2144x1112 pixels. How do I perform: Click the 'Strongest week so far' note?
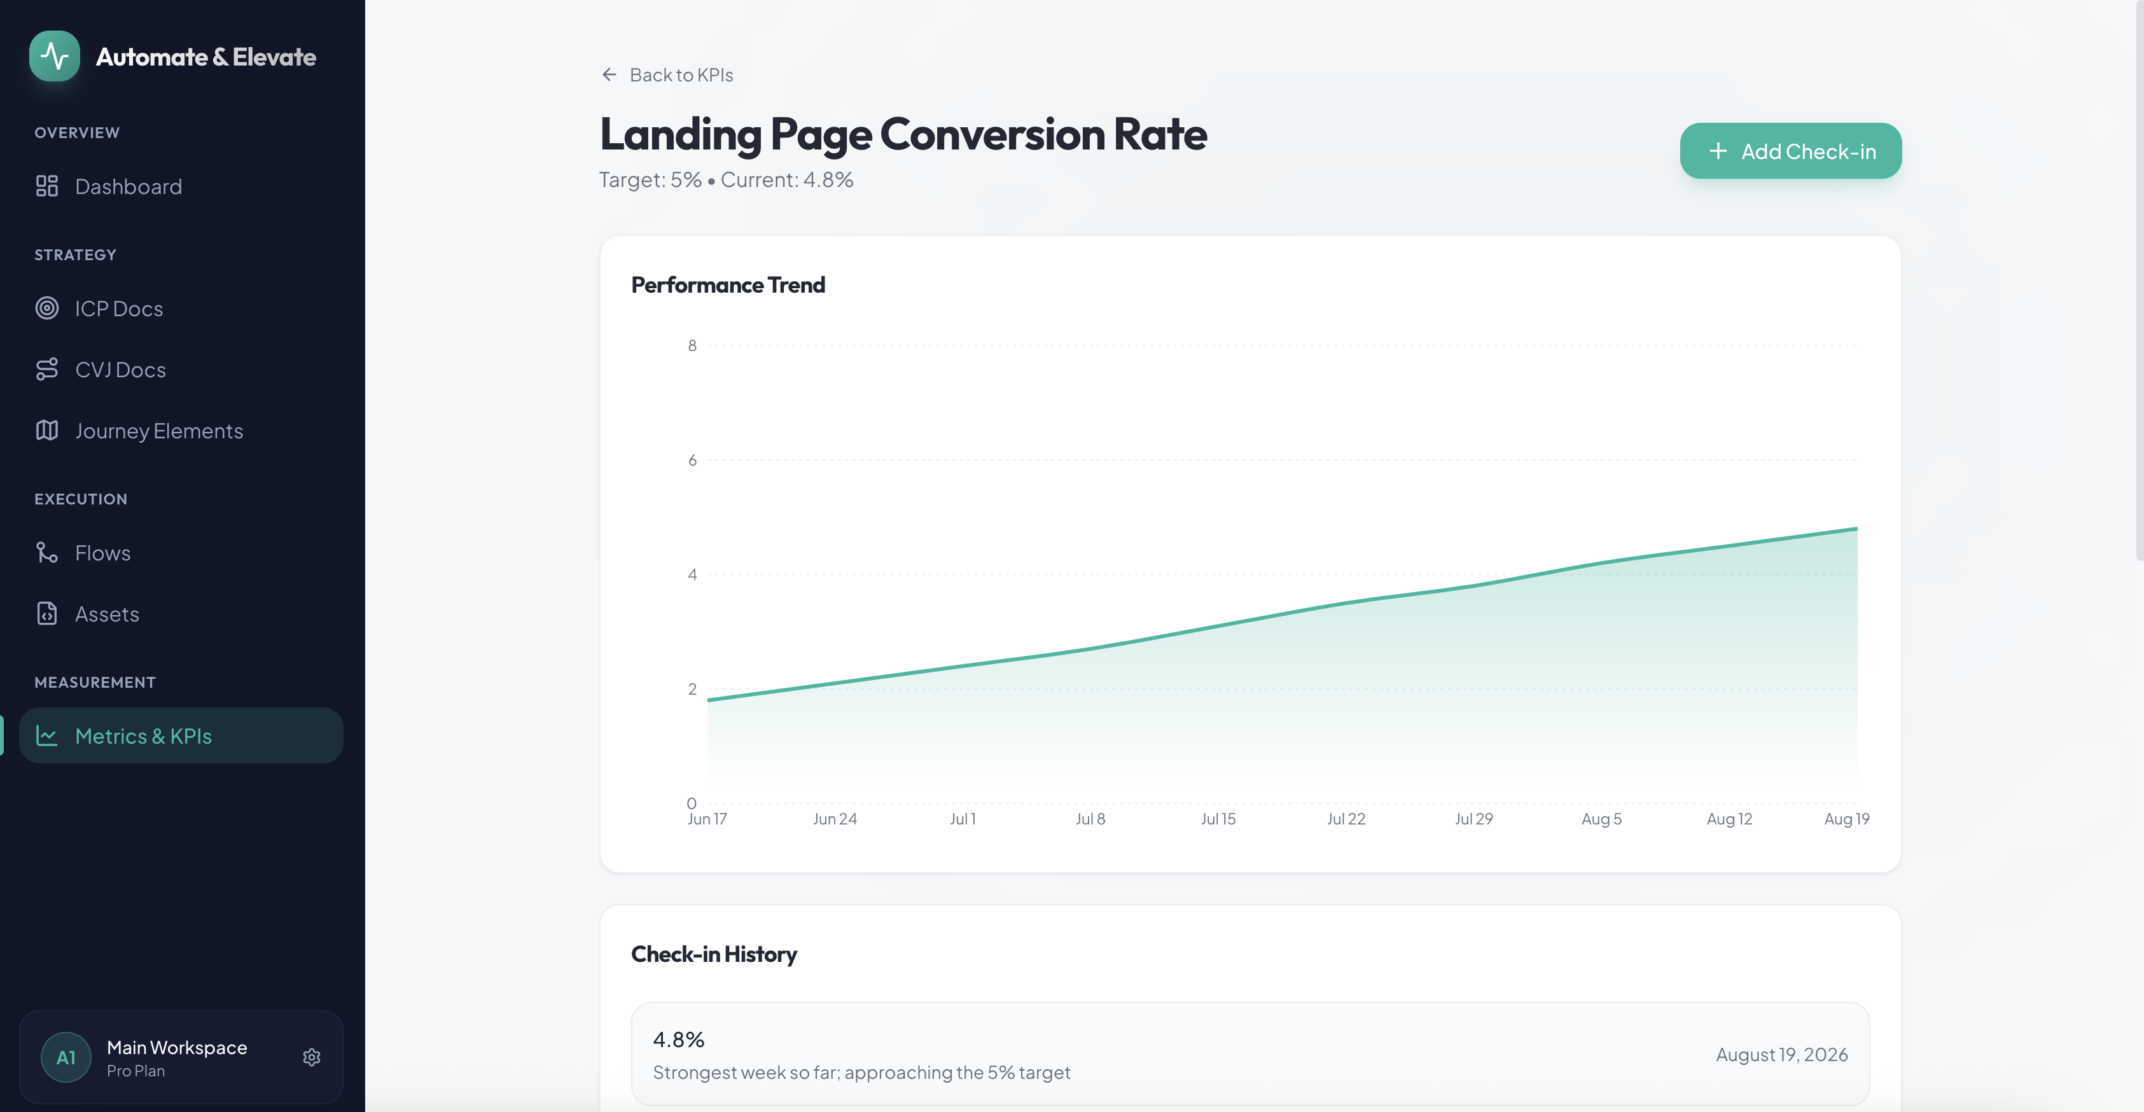point(861,1072)
